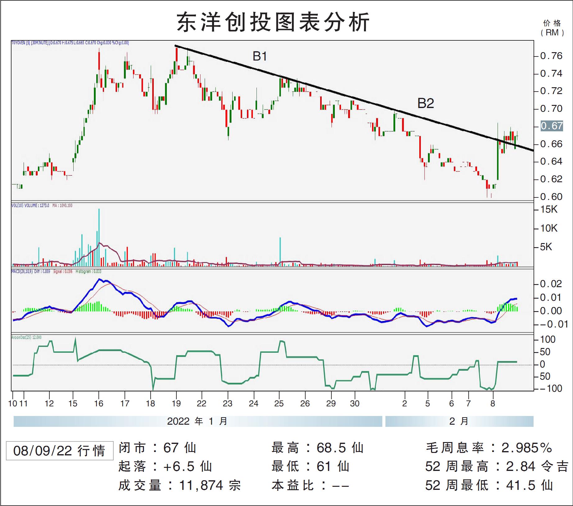The image size is (573, 506).
Task: Select date axis label 24
Action: coord(253,404)
